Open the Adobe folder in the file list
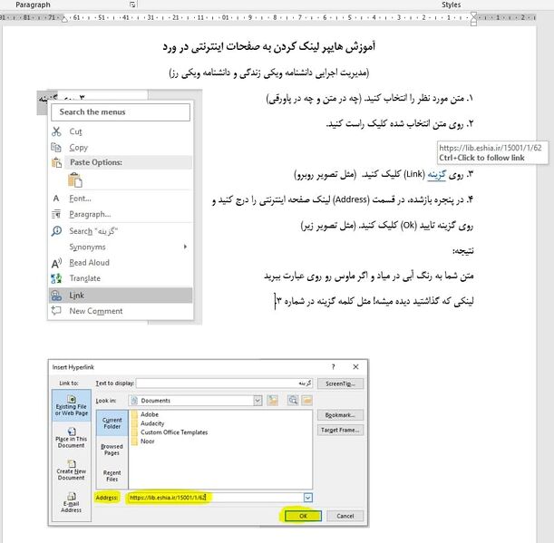554x543 pixels. click(x=145, y=414)
